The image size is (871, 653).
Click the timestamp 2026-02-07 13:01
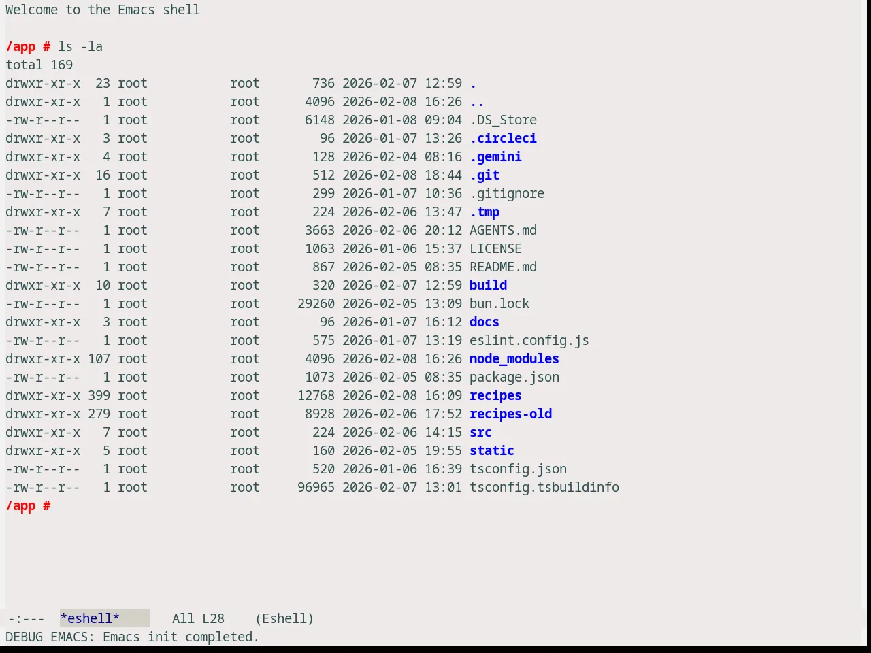tap(402, 487)
